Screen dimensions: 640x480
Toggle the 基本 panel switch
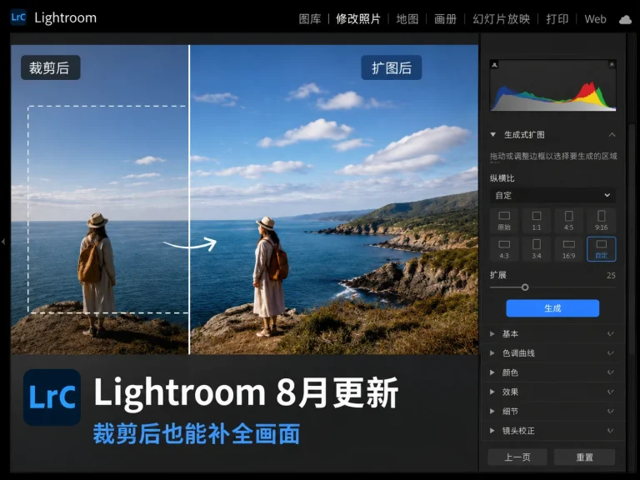tap(611, 334)
